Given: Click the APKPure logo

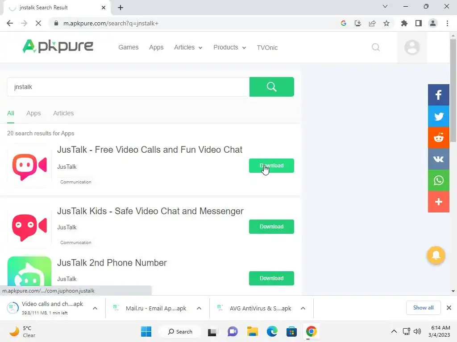Looking at the screenshot, I should point(58,46).
